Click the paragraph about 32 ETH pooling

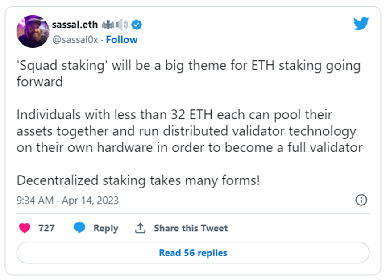[189, 131]
